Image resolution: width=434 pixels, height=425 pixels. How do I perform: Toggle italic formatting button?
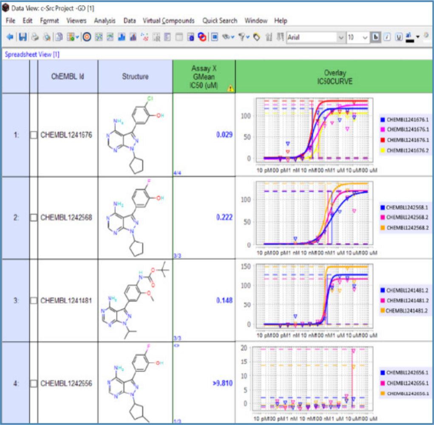click(x=387, y=37)
